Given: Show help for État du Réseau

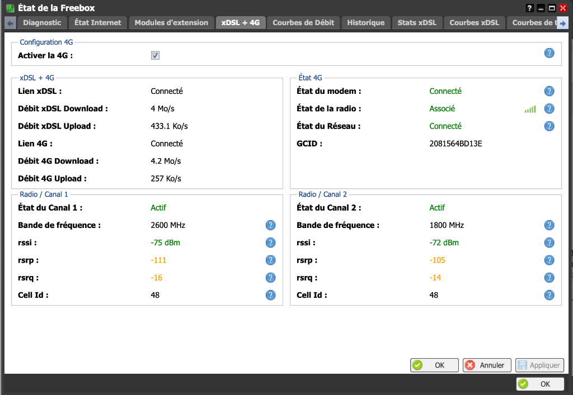Looking at the screenshot, I should [549, 126].
